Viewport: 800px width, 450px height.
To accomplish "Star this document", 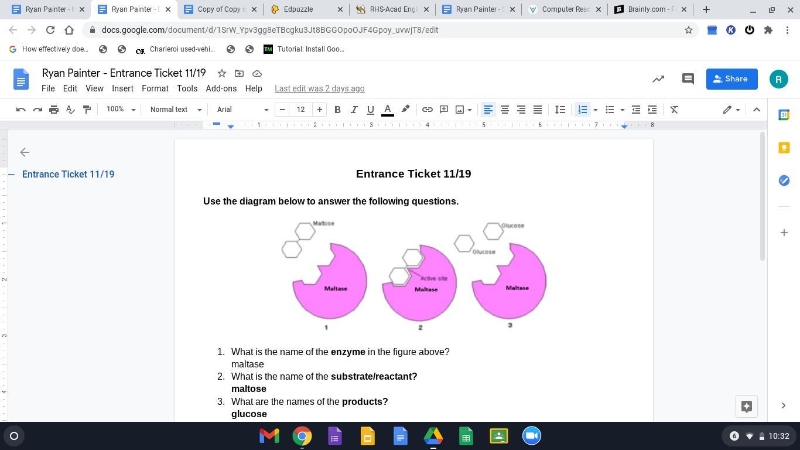I will (x=222, y=73).
